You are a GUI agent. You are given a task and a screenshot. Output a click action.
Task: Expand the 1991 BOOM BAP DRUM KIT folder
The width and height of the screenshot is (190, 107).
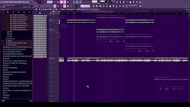12,52
